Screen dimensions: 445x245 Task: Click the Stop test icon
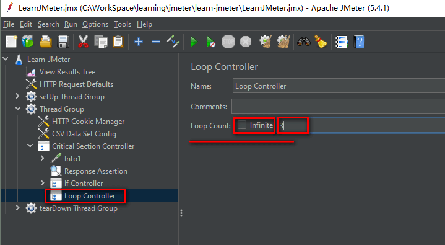pyautogui.click(x=228, y=42)
